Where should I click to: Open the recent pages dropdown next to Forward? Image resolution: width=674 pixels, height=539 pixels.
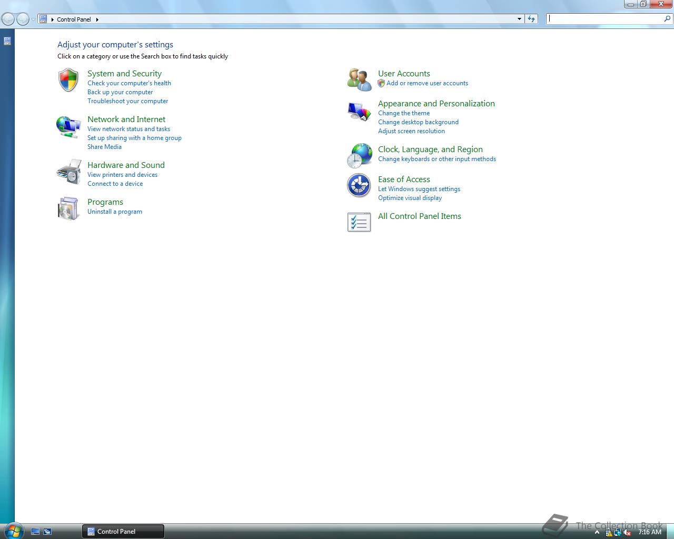33,19
